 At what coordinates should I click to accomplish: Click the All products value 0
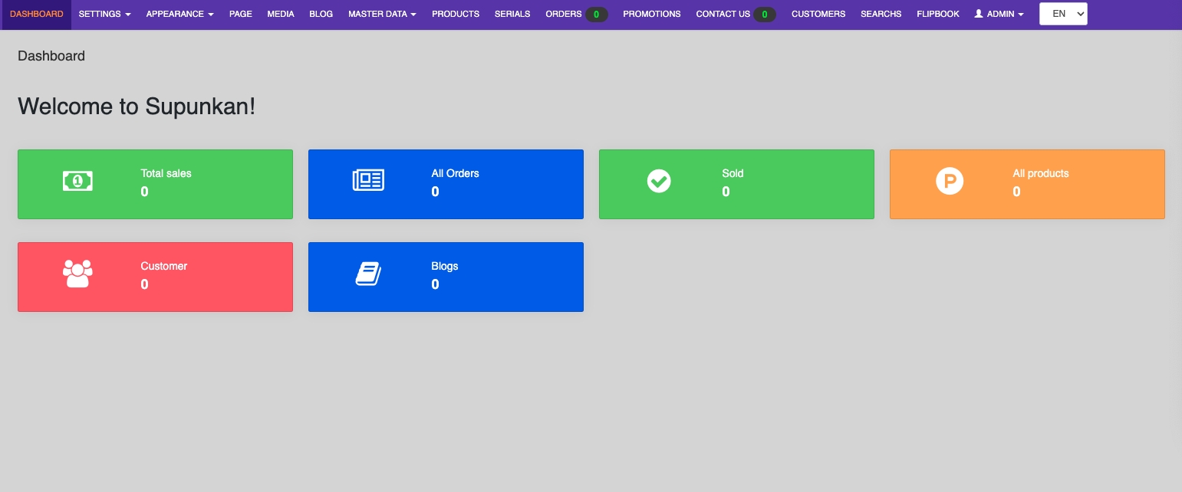click(1017, 192)
